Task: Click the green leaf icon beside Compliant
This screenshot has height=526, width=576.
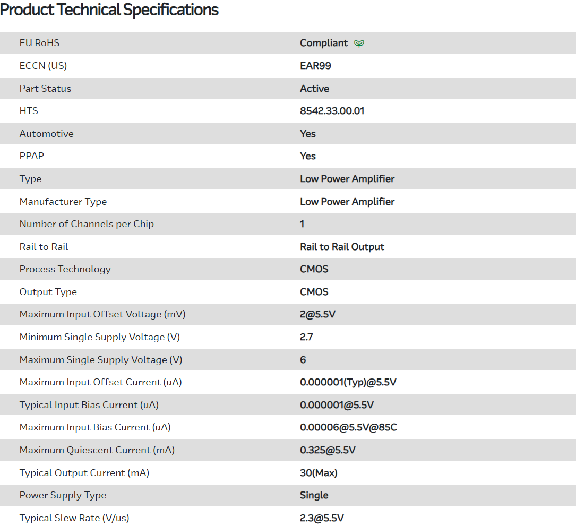Action: tap(359, 44)
